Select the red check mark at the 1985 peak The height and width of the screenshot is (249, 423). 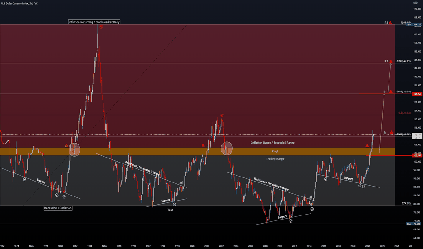[101, 27]
